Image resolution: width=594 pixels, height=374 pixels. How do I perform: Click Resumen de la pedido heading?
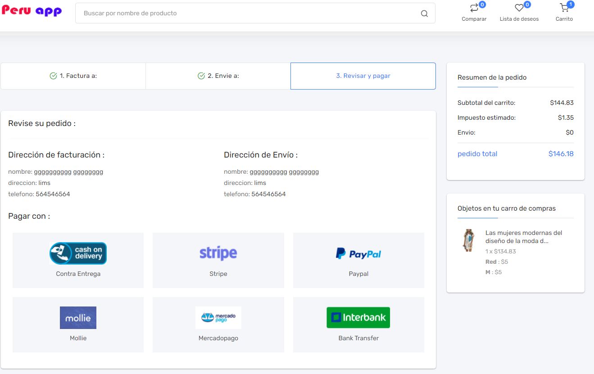pyautogui.click(x=492, y=77)
